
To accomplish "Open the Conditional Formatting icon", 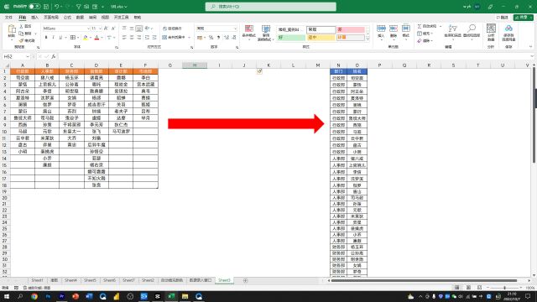I will coord(249,32).
